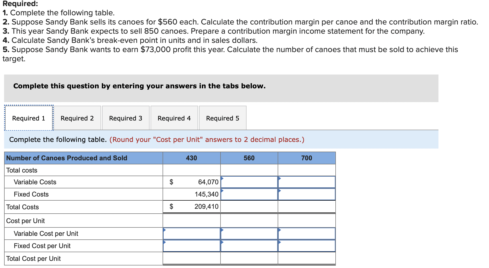
Task: Select the currently active Required 1 tab
Action: pyautogui.click(x=28, y=118)
